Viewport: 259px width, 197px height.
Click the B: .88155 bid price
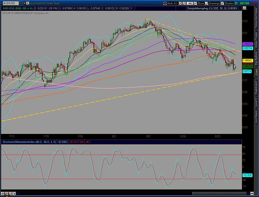(x=242, y=3)
